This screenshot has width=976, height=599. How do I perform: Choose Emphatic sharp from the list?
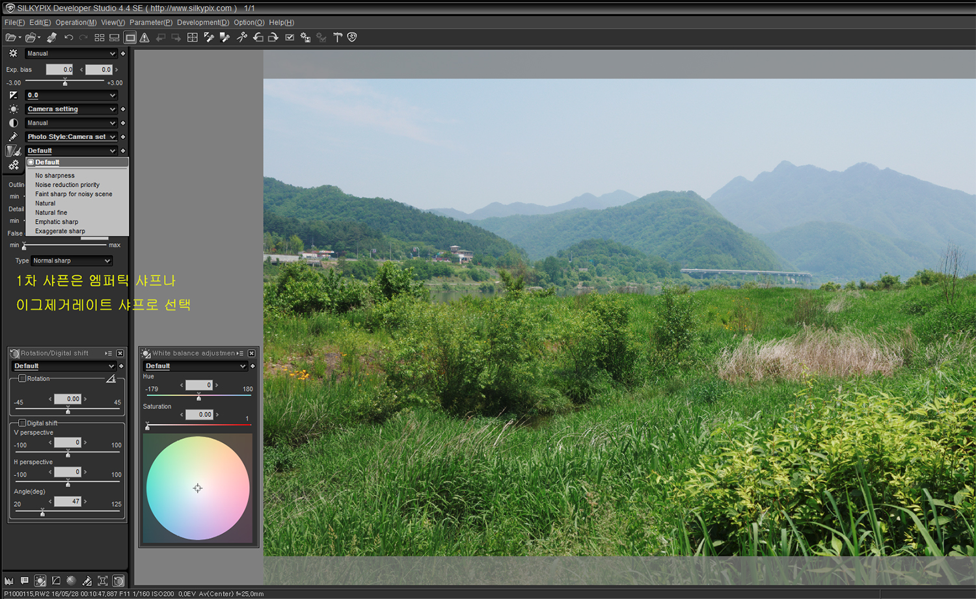[57, 222]
